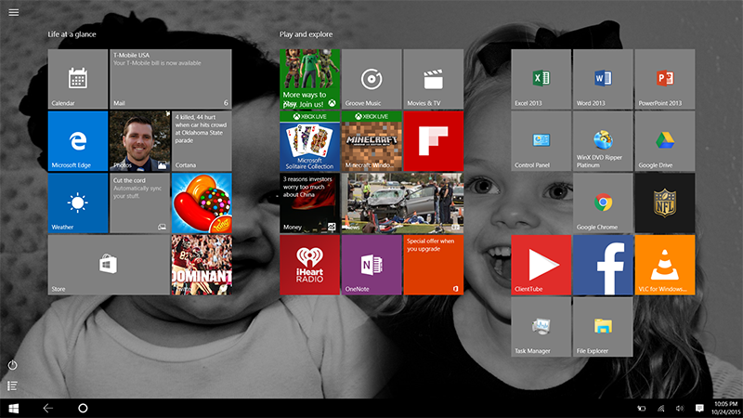
Task: Open the NFL tile
Action: click(x=665, y=202)
